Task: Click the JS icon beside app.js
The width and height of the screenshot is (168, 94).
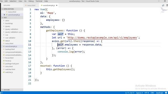Action: click(4, 41)
